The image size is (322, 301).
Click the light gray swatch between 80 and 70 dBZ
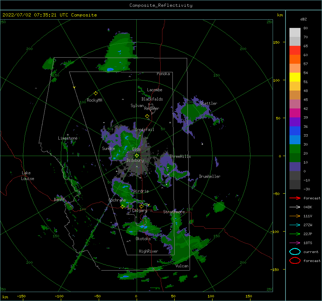point(295,32)
